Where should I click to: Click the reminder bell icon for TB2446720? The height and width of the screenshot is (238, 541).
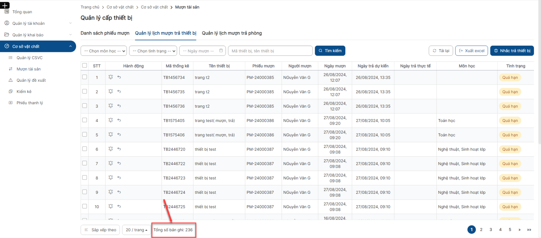(111, 149)
